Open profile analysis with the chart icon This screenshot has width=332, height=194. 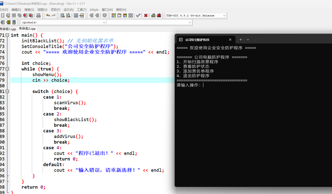click(153, 15)
